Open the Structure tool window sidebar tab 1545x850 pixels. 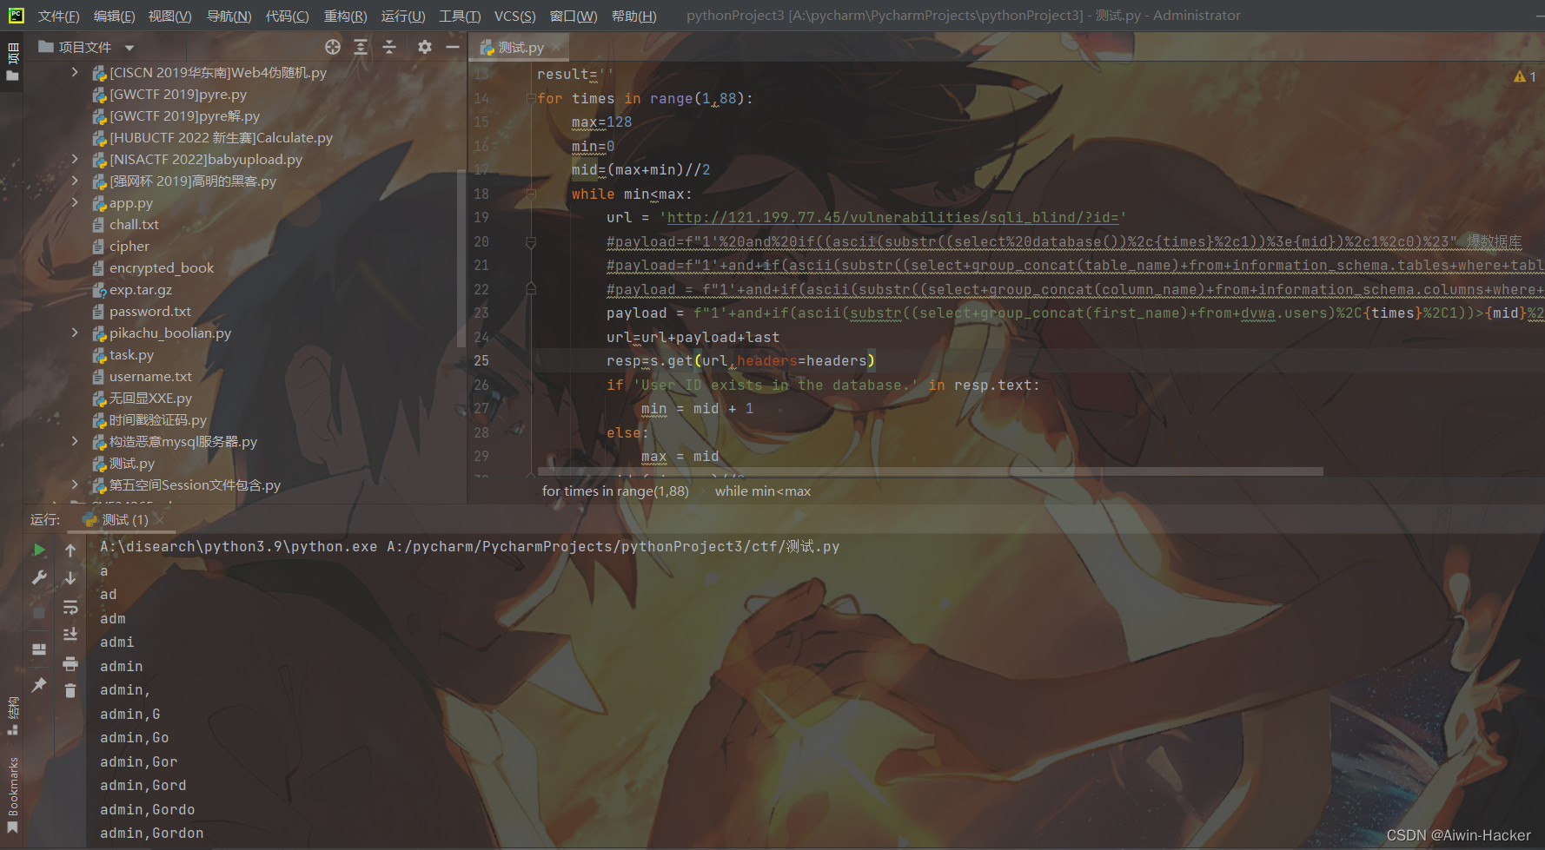tap(12, 715)
